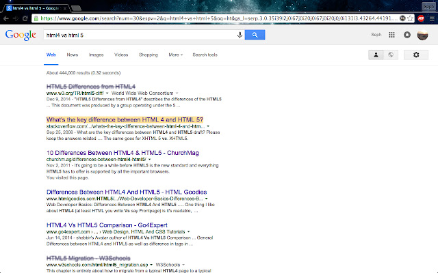Viewport: 438px width, 273px height.
Task: Click the green padlock in address bar
Action: (36, 18)
